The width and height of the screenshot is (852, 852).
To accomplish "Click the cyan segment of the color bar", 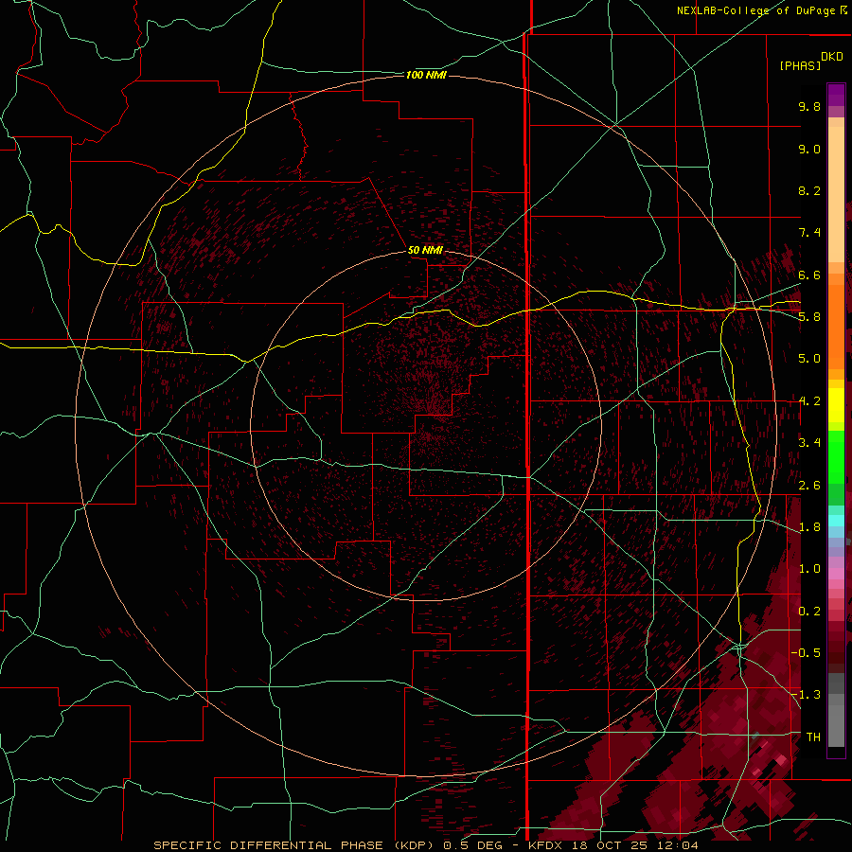I will 836,521.
